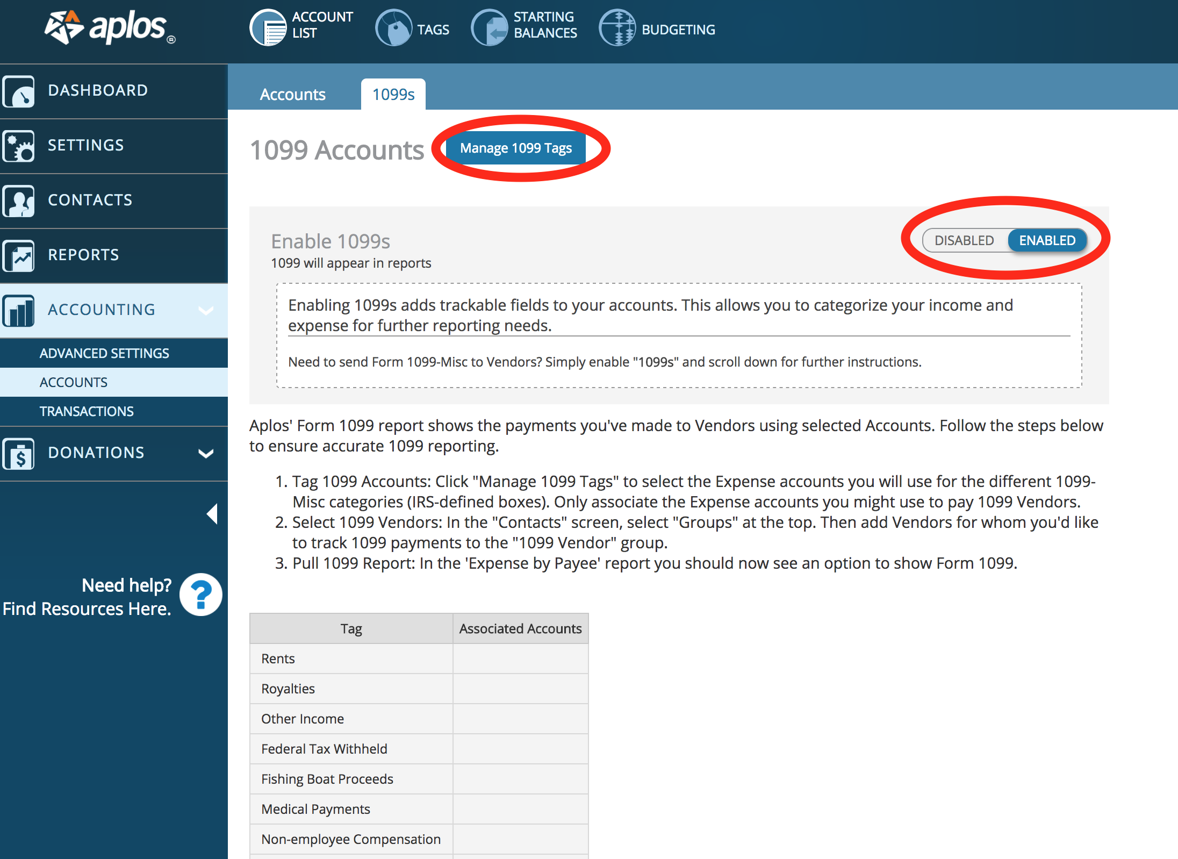Image resolution: width=1178 pixels, height=859 pixels.
Task: Click the Aplos logo
Action: [110, 27]
